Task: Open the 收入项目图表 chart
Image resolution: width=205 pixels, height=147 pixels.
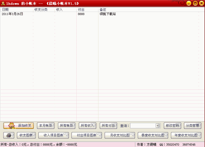Action: tap(53, 135)
